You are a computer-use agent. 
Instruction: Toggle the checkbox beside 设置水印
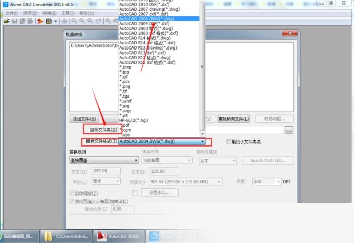coord(135,192)
